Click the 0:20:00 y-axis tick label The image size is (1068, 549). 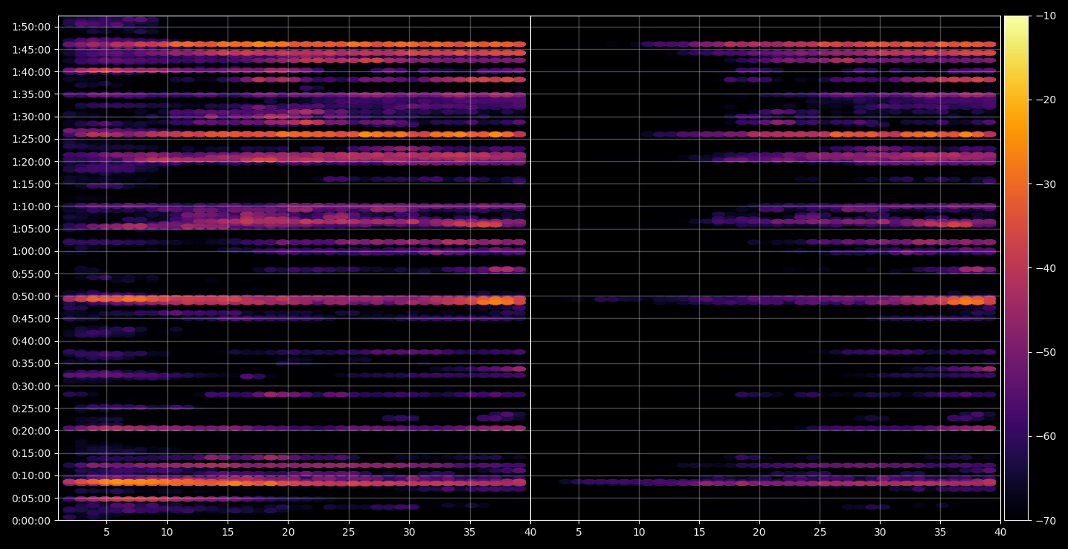coord(31,431)
